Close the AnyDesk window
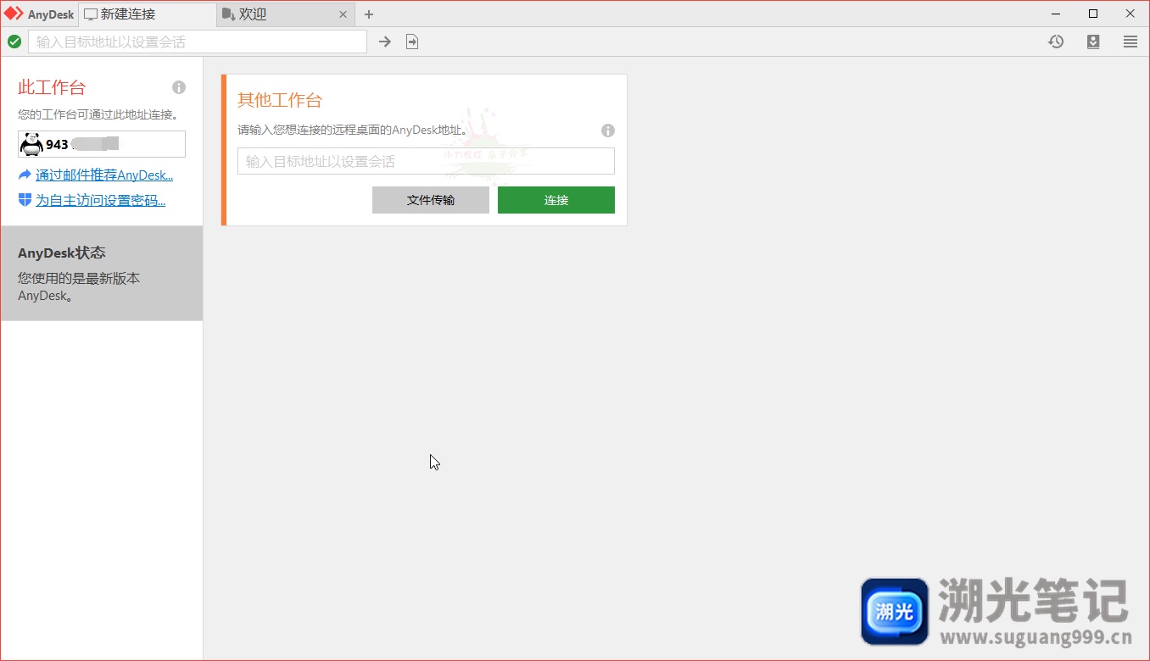This screenshot has height=661, width=1150. click(x=1130, y=14)
